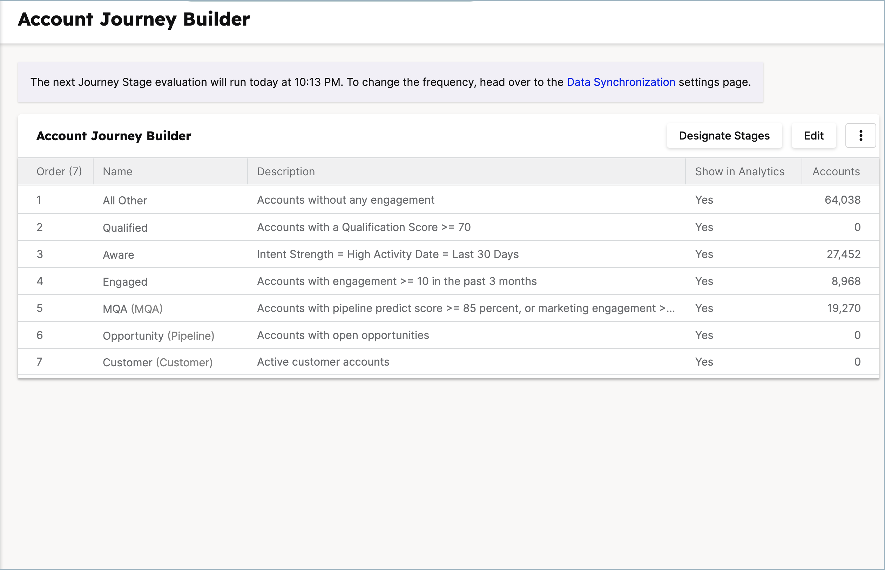
Task: Open the Data Synchronization settings link
Action: [621, 82]
